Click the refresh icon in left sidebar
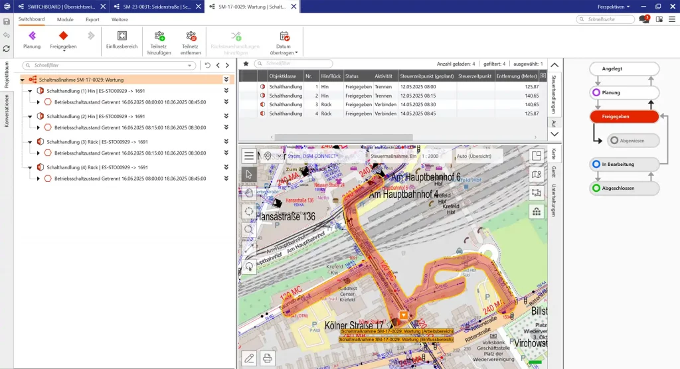 point(6,48)
